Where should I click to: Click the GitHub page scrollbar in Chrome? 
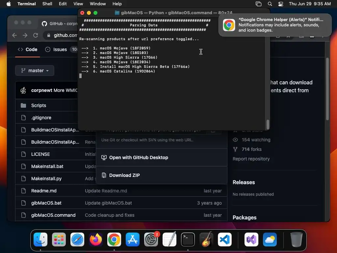(x=327, y=89)
